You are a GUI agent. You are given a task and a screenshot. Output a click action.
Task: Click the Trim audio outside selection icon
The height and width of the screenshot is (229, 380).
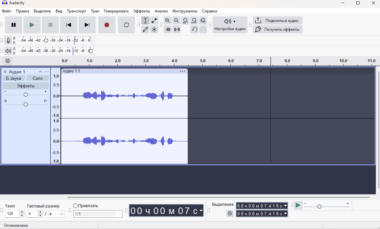168,30
